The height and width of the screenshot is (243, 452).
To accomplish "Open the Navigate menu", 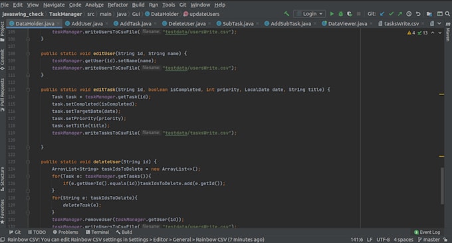I will click(x=54, y=5).
